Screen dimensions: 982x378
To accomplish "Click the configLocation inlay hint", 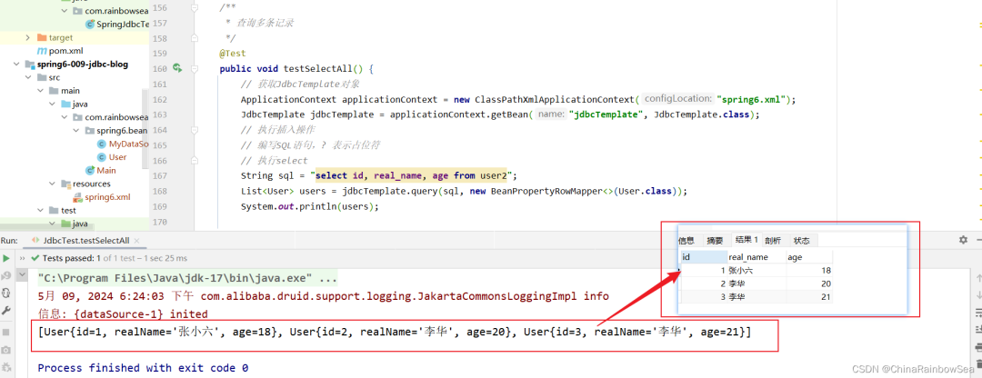I will click(677, 98).
